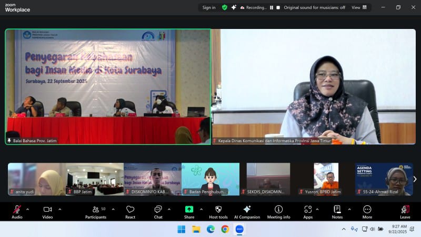Show Meeting info
The width and height of the screenshot is (421, 237).
(x=278, y=211)
